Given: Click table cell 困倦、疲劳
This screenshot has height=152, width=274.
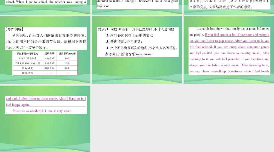Looking at the screenshot, I should pos(27,68).
